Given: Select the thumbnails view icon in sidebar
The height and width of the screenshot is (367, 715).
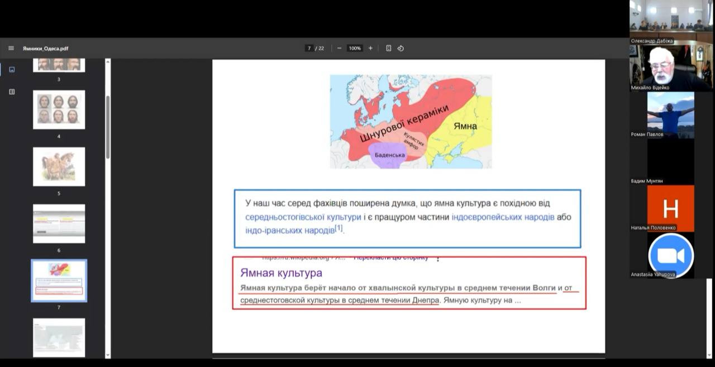Looking at the screenshot, I should (12, 70).
